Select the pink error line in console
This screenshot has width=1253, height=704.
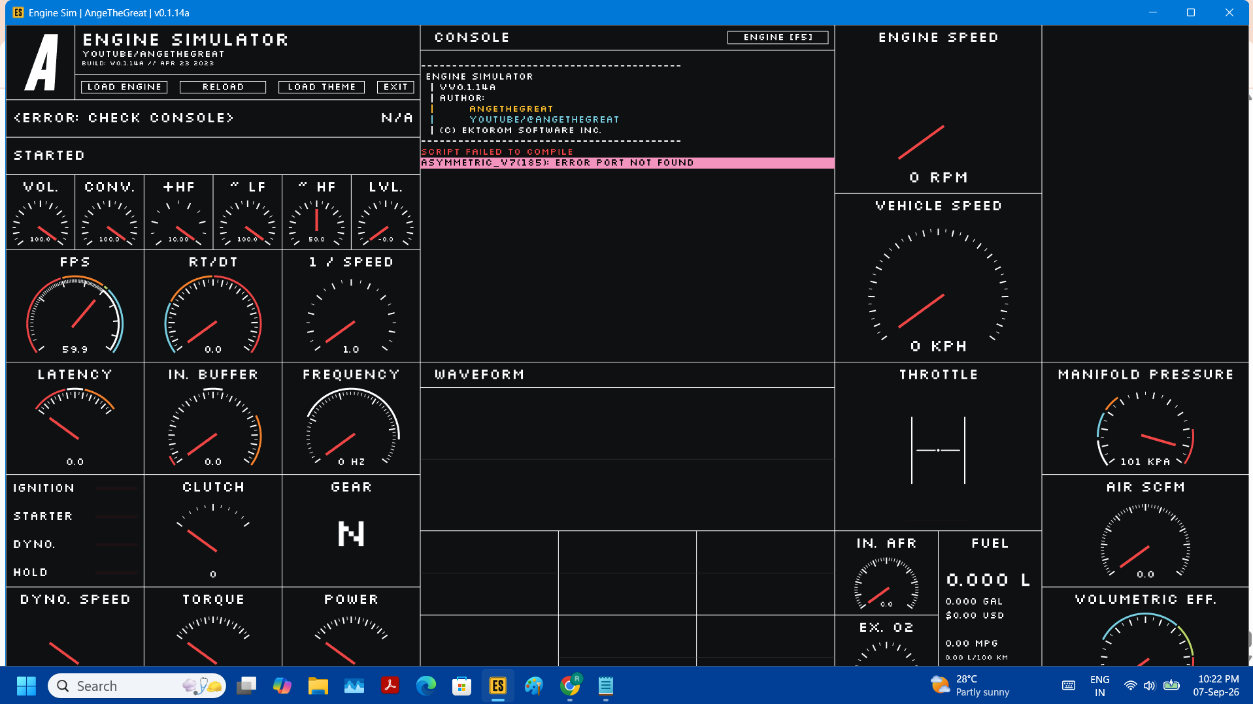[x=627, y=163]
